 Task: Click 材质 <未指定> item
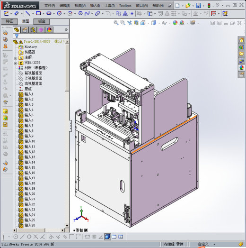point(36,68)
